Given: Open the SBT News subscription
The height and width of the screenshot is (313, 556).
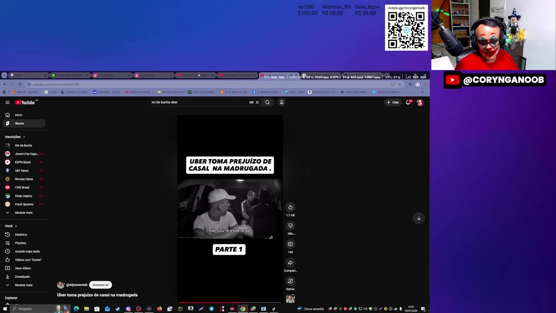Looking at the screenshot, I should point(23,170).
